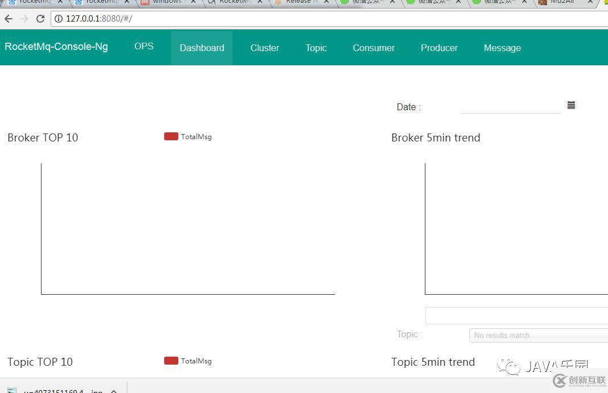Go to the Cluster page

265,48
